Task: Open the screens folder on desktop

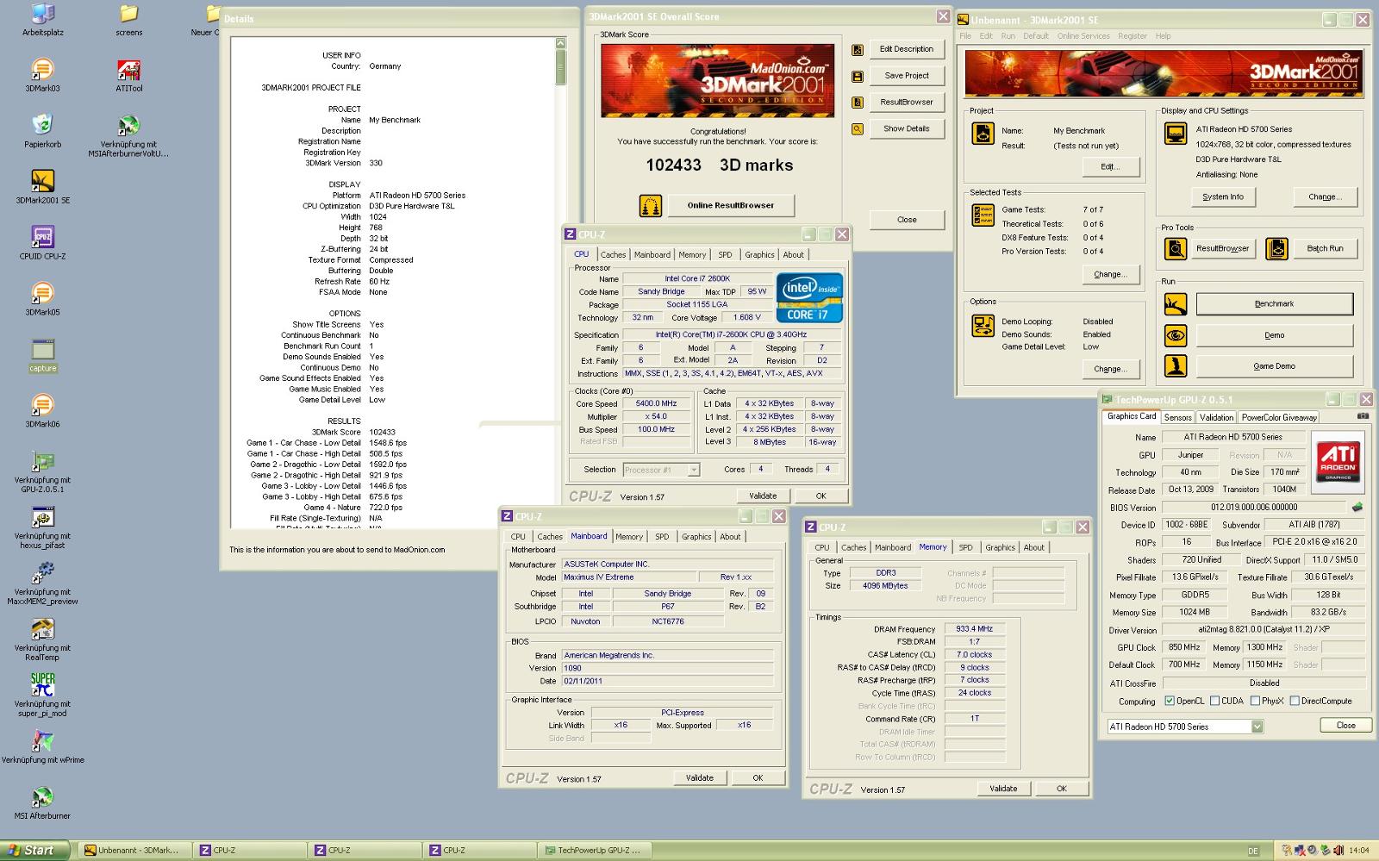Action: point(128,15)
